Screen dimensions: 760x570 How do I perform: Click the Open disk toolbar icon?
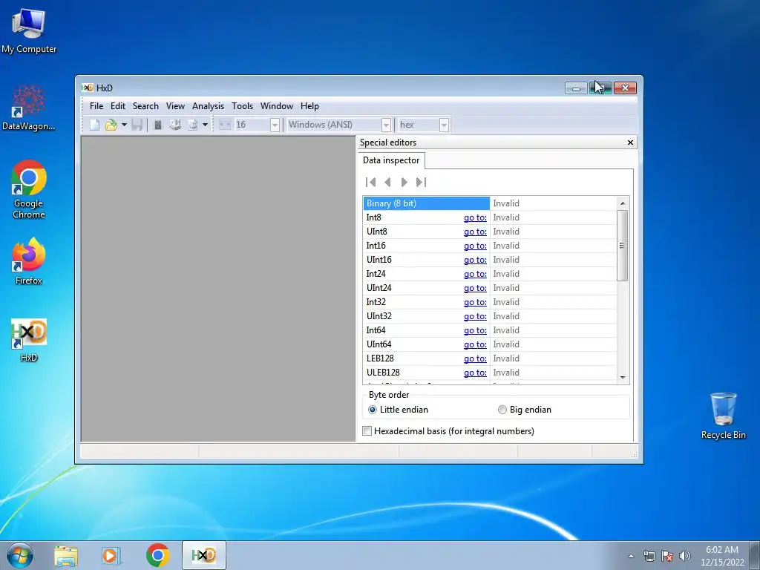click(x=175, y=125)
